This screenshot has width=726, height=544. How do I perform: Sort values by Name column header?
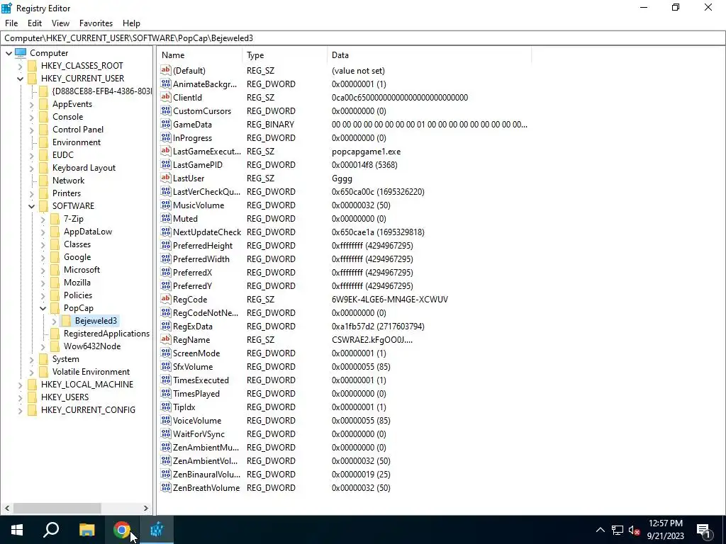click(199, 55)
